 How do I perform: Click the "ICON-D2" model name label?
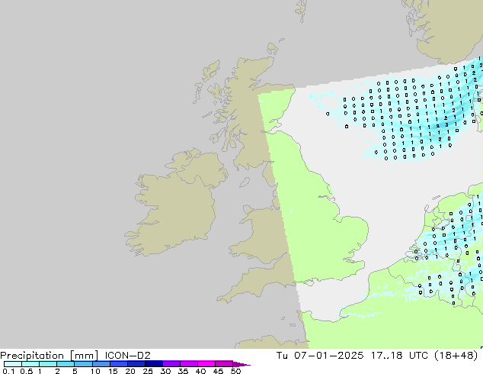pos(127,356)
